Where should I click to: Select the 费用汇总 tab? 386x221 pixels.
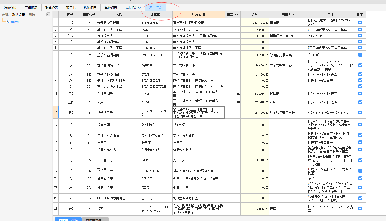[155, 8]
